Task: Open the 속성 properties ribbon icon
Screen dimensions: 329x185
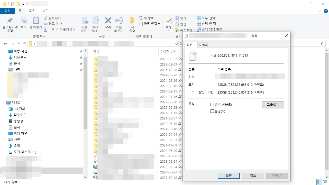Action: (169, 24)
